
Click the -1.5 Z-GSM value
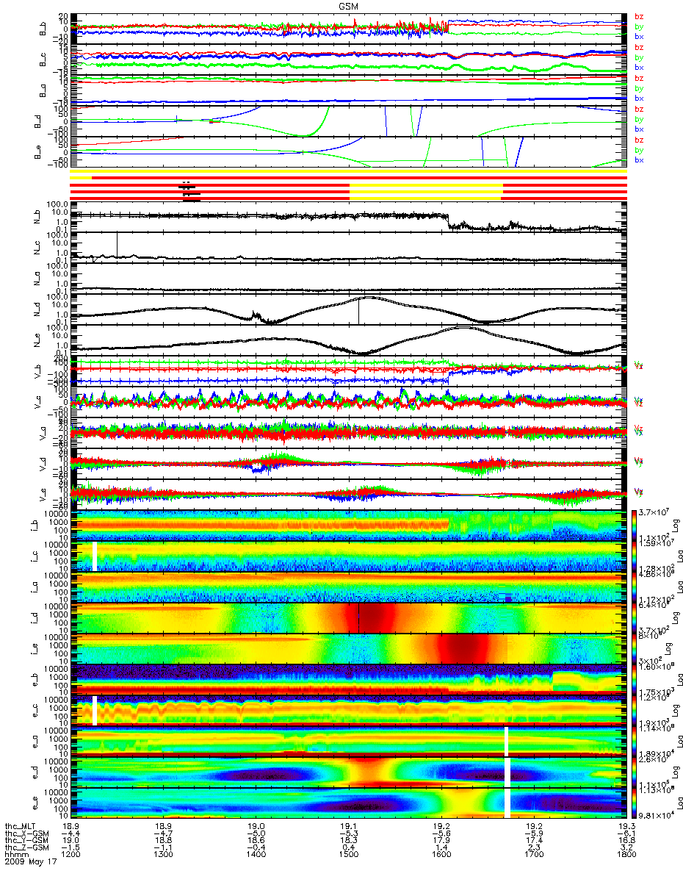coord(70,847)
